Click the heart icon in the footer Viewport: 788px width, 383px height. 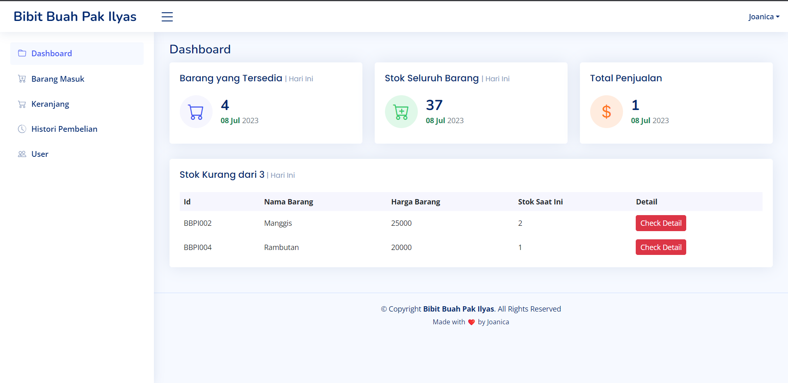(x=471, y=322)
